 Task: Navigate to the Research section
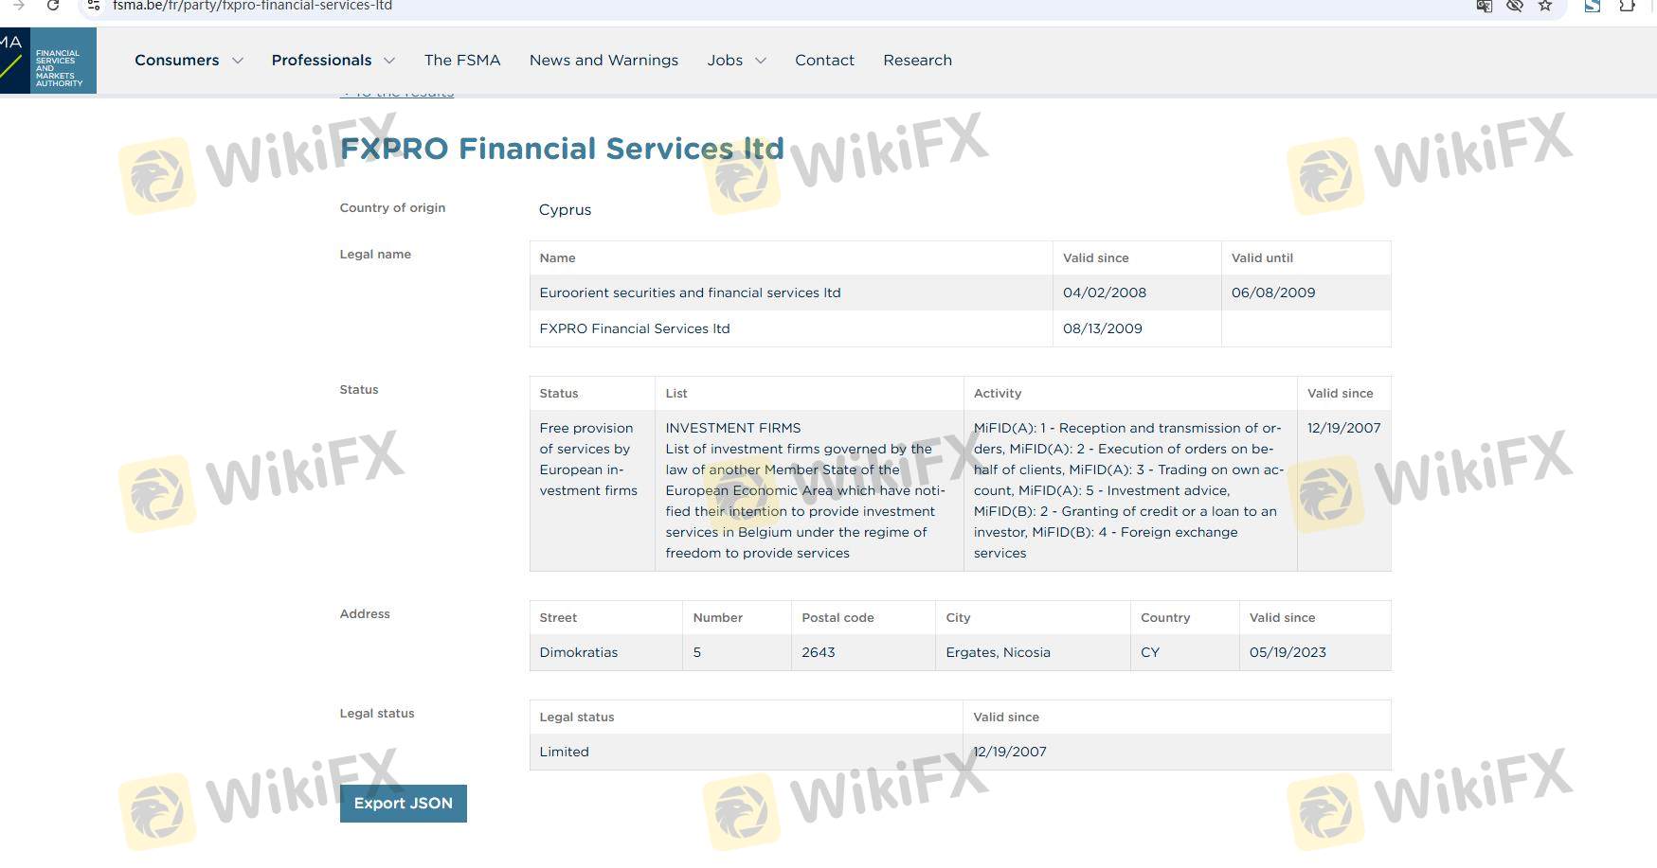pyautogui.click(x=917, y=61)
